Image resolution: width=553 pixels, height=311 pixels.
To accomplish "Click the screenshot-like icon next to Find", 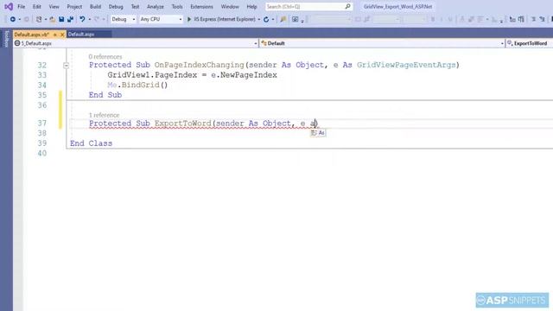I will pyautogui.click(x=296, y=19).
